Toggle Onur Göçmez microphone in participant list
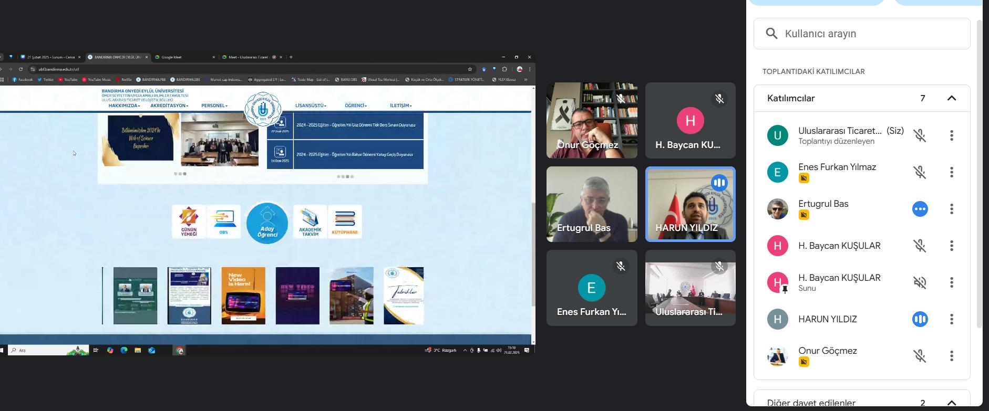The image size is (989, 411). coord(920,356)
